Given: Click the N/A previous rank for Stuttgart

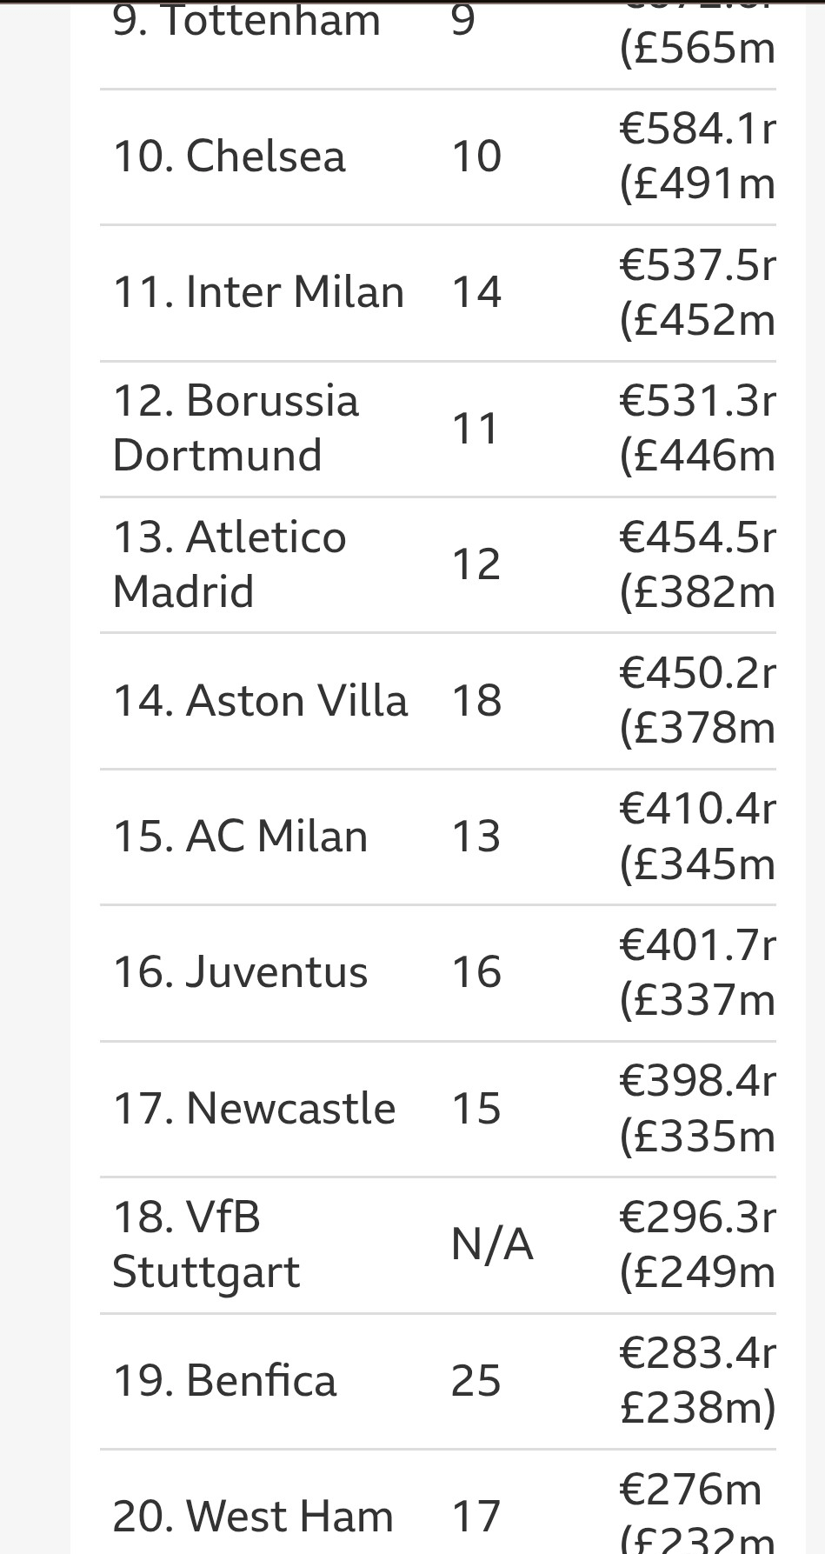Looking at the screenshot, I should (x=492, y=1244).
